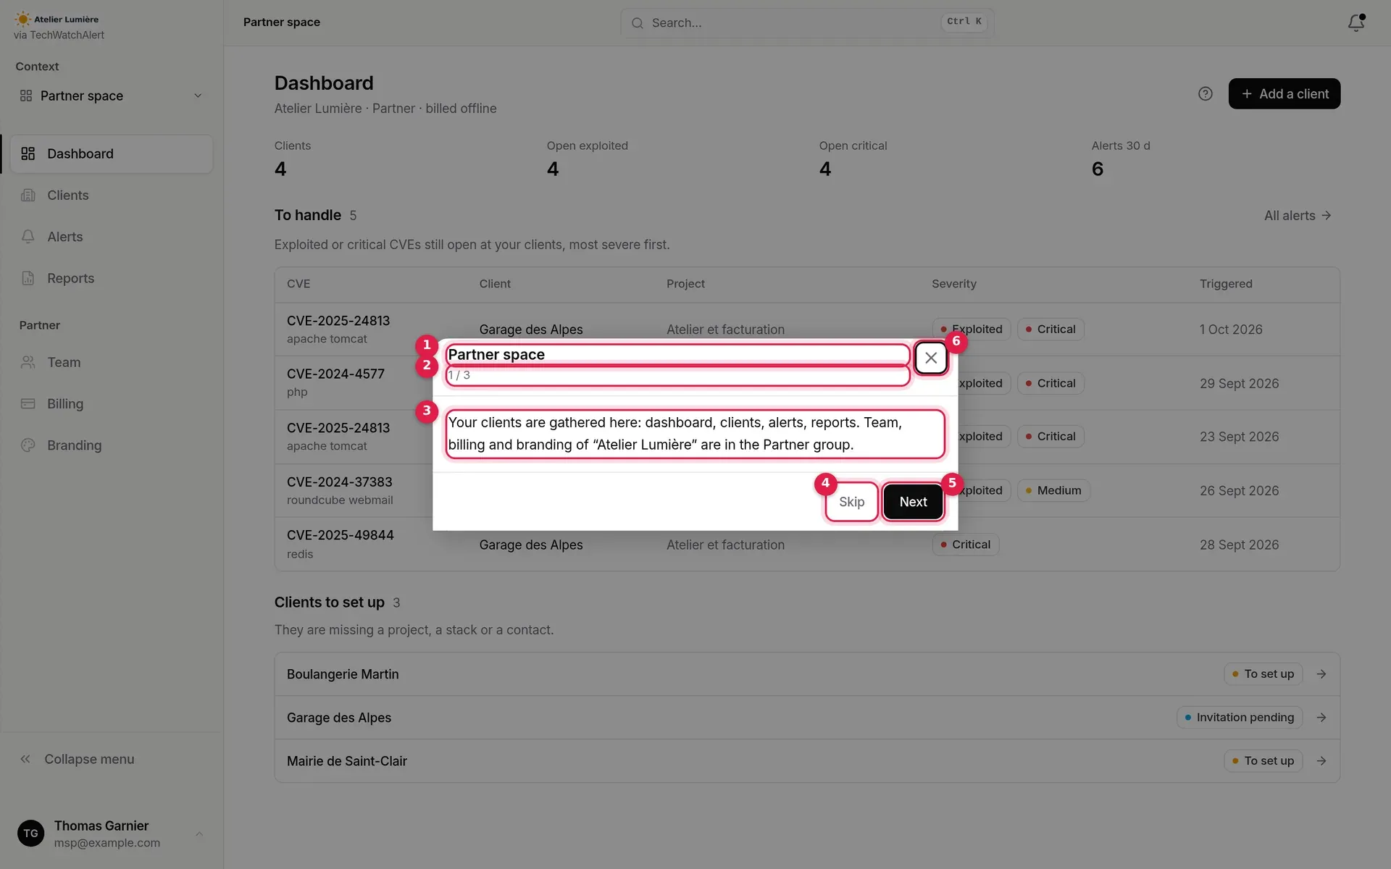Screen dimensions: 1391x869
Task: Click the Reports document icon
Action: 28,278
